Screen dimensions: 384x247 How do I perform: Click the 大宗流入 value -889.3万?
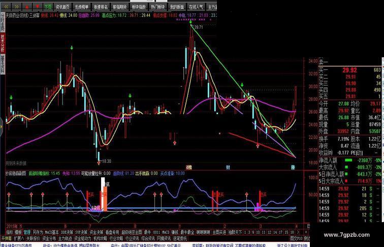click(x=364, y=167)
